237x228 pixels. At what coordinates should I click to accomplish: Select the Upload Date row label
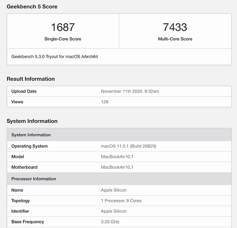coord(24,91)
